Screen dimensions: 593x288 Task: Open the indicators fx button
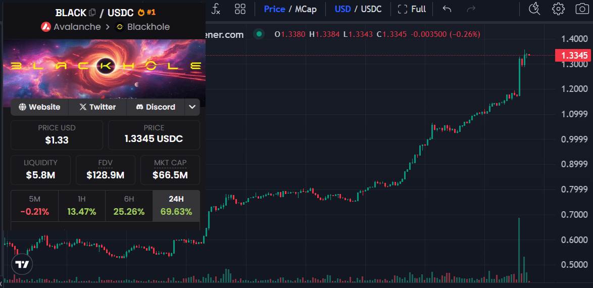[216, 9]
